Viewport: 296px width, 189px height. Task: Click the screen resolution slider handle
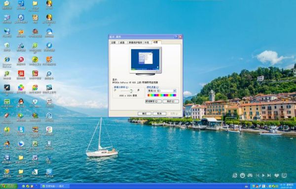[131, 91]
